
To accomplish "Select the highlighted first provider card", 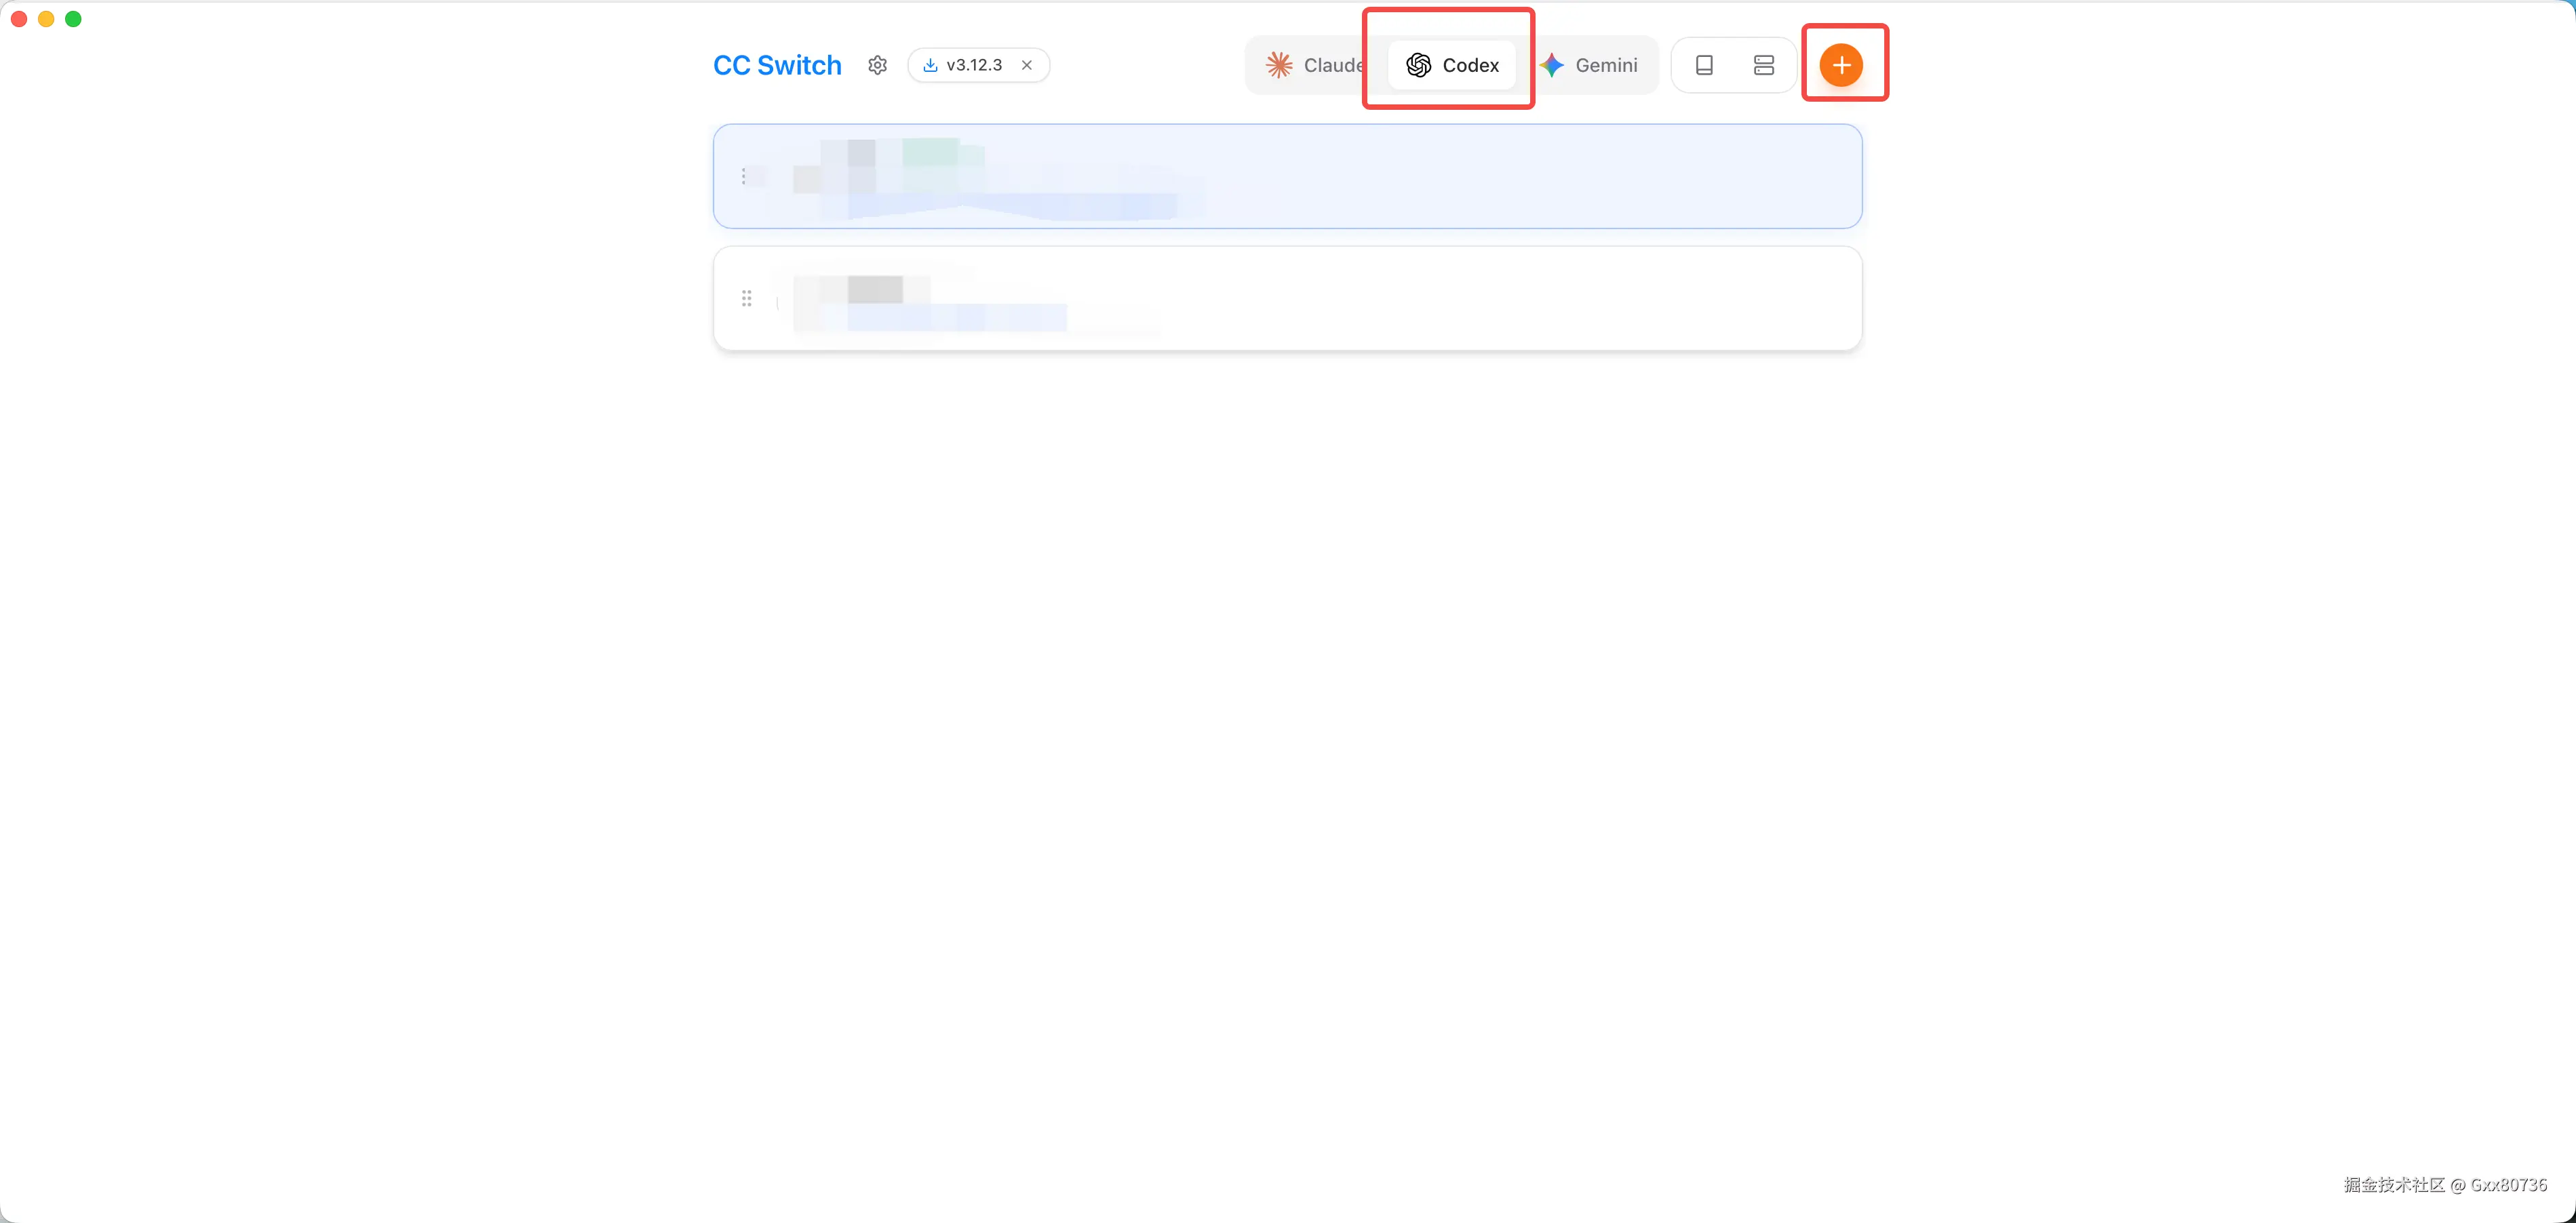I will pyautogui.click(x=1287, y=176).
